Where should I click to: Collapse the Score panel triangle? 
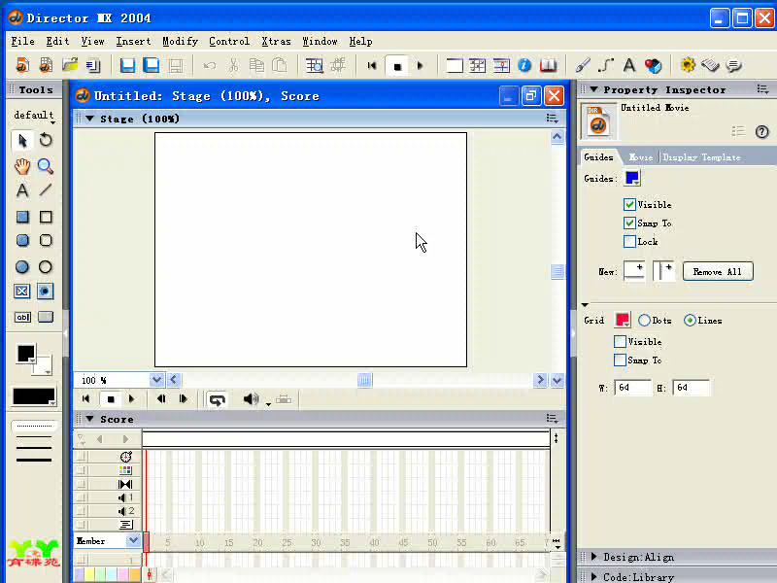point(89,420)
